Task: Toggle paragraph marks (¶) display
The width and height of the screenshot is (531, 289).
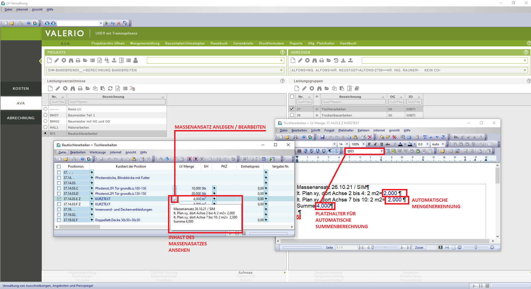Action: (x=330, y=151)
